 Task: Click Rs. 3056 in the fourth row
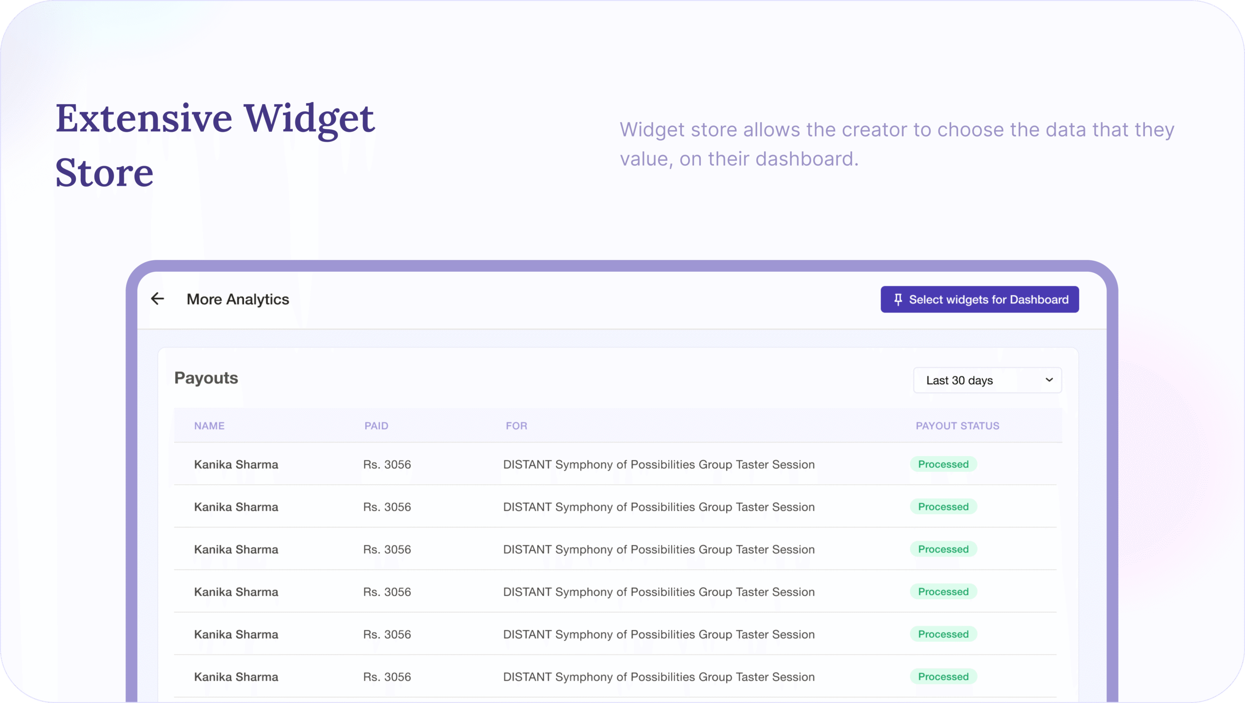[x=387, y=592]
